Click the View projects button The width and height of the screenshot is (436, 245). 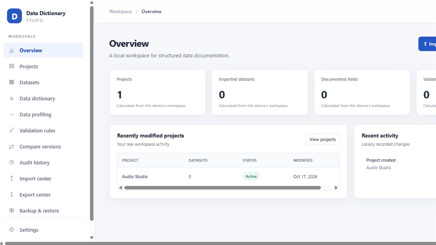[x=323, y=139]
